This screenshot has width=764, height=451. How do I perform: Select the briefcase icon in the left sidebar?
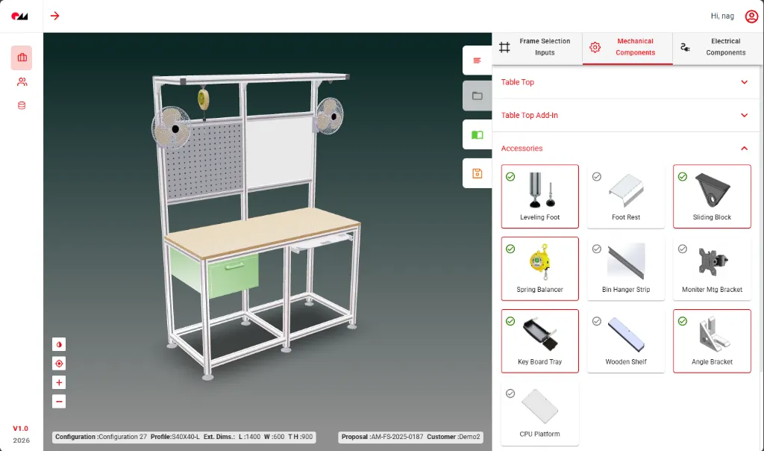21,57
